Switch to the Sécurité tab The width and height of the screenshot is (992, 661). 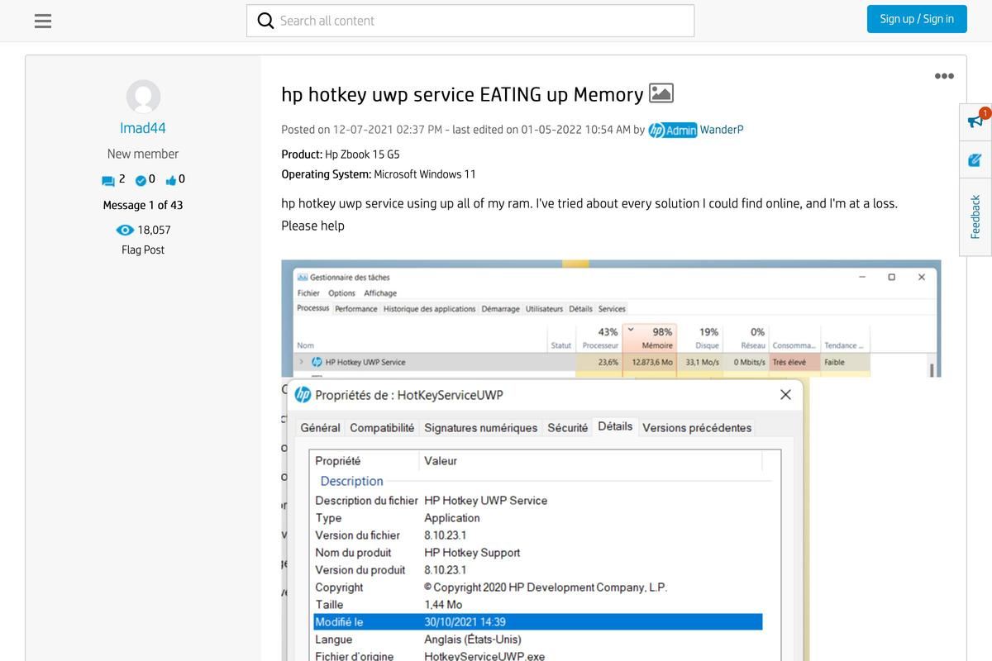point(567,428)
